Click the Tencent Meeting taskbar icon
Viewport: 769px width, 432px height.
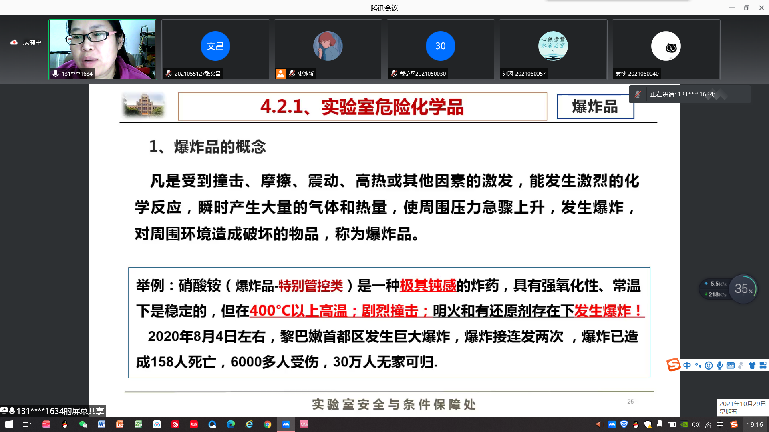[x=286, y=424]
